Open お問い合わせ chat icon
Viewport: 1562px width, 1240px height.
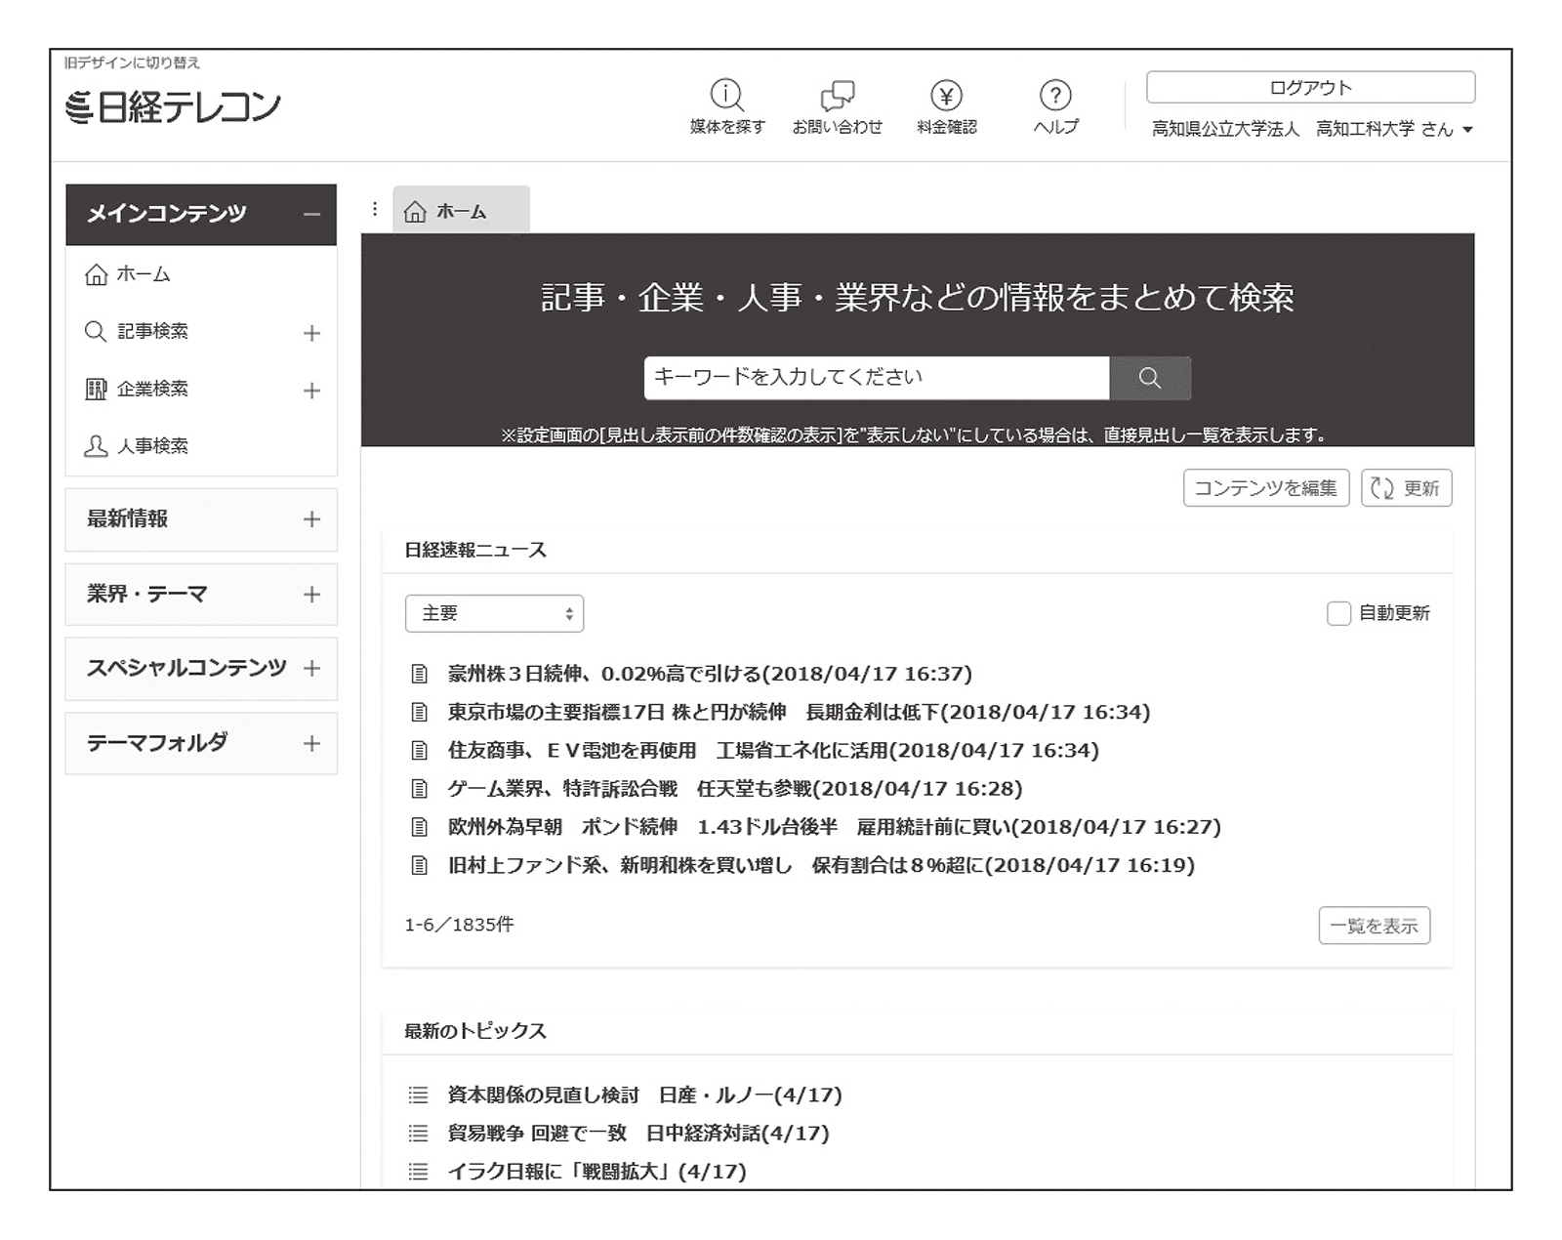click(x=837, y=96)
